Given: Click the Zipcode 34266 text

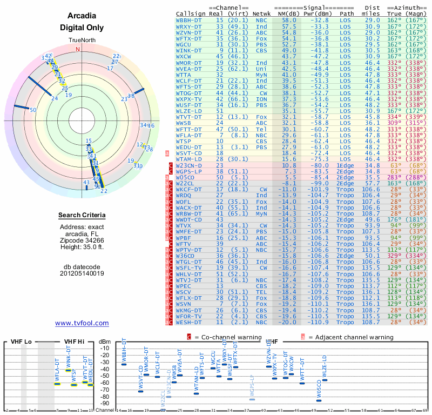Looking at the screenshot, I should pos(82,240).
